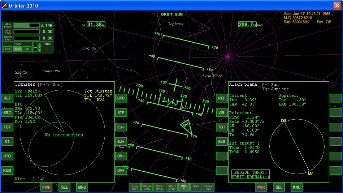This screenshot has height=193, width=343.
Task: Activate KILL ROT autopilot
Action: (x=135, y=187)
